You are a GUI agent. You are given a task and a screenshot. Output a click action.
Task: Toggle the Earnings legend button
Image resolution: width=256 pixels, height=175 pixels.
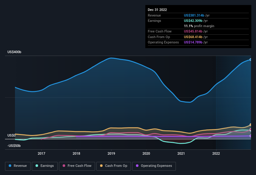click(45, 166)
